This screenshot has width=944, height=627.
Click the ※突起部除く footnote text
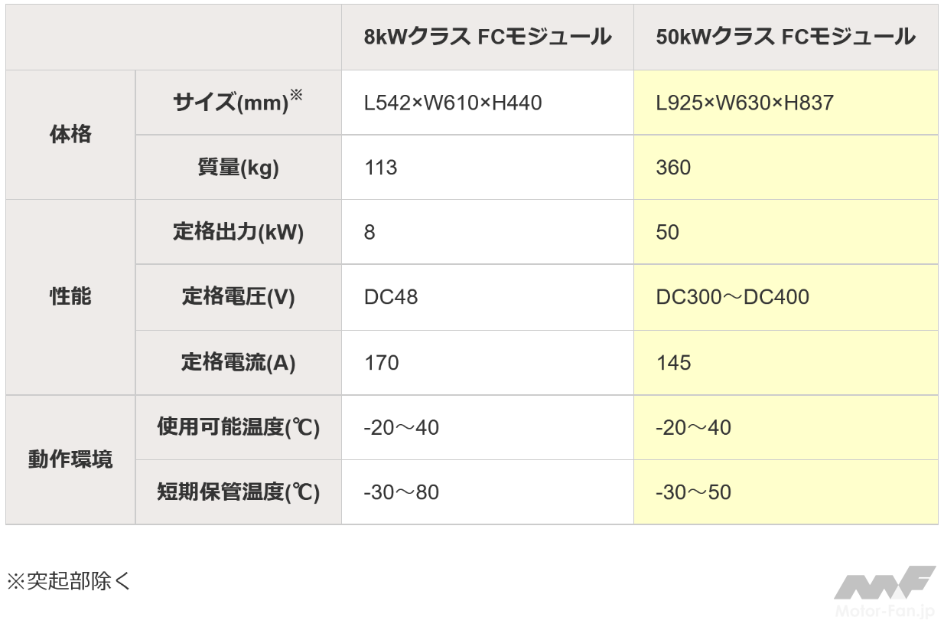tap(69, 581)
